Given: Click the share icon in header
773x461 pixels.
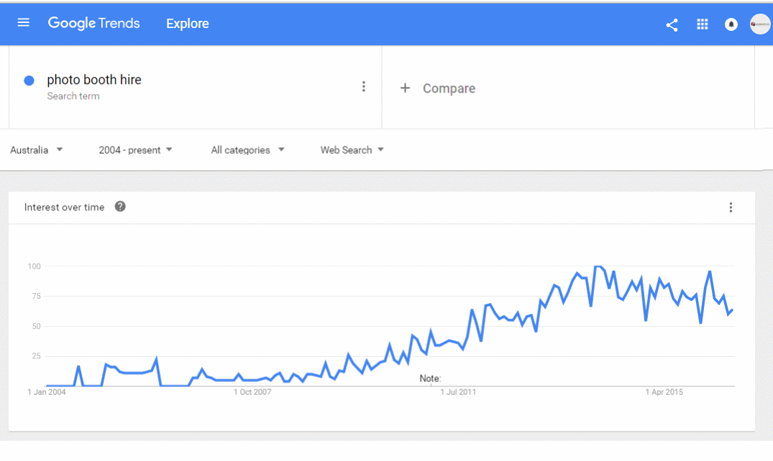Looking at the screenshot, I should click(x=672, y=24).
